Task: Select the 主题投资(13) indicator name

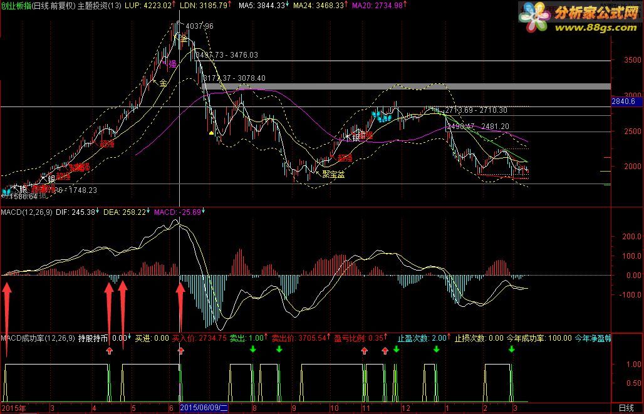Action: pyautogui.click(x=99, y=6)
